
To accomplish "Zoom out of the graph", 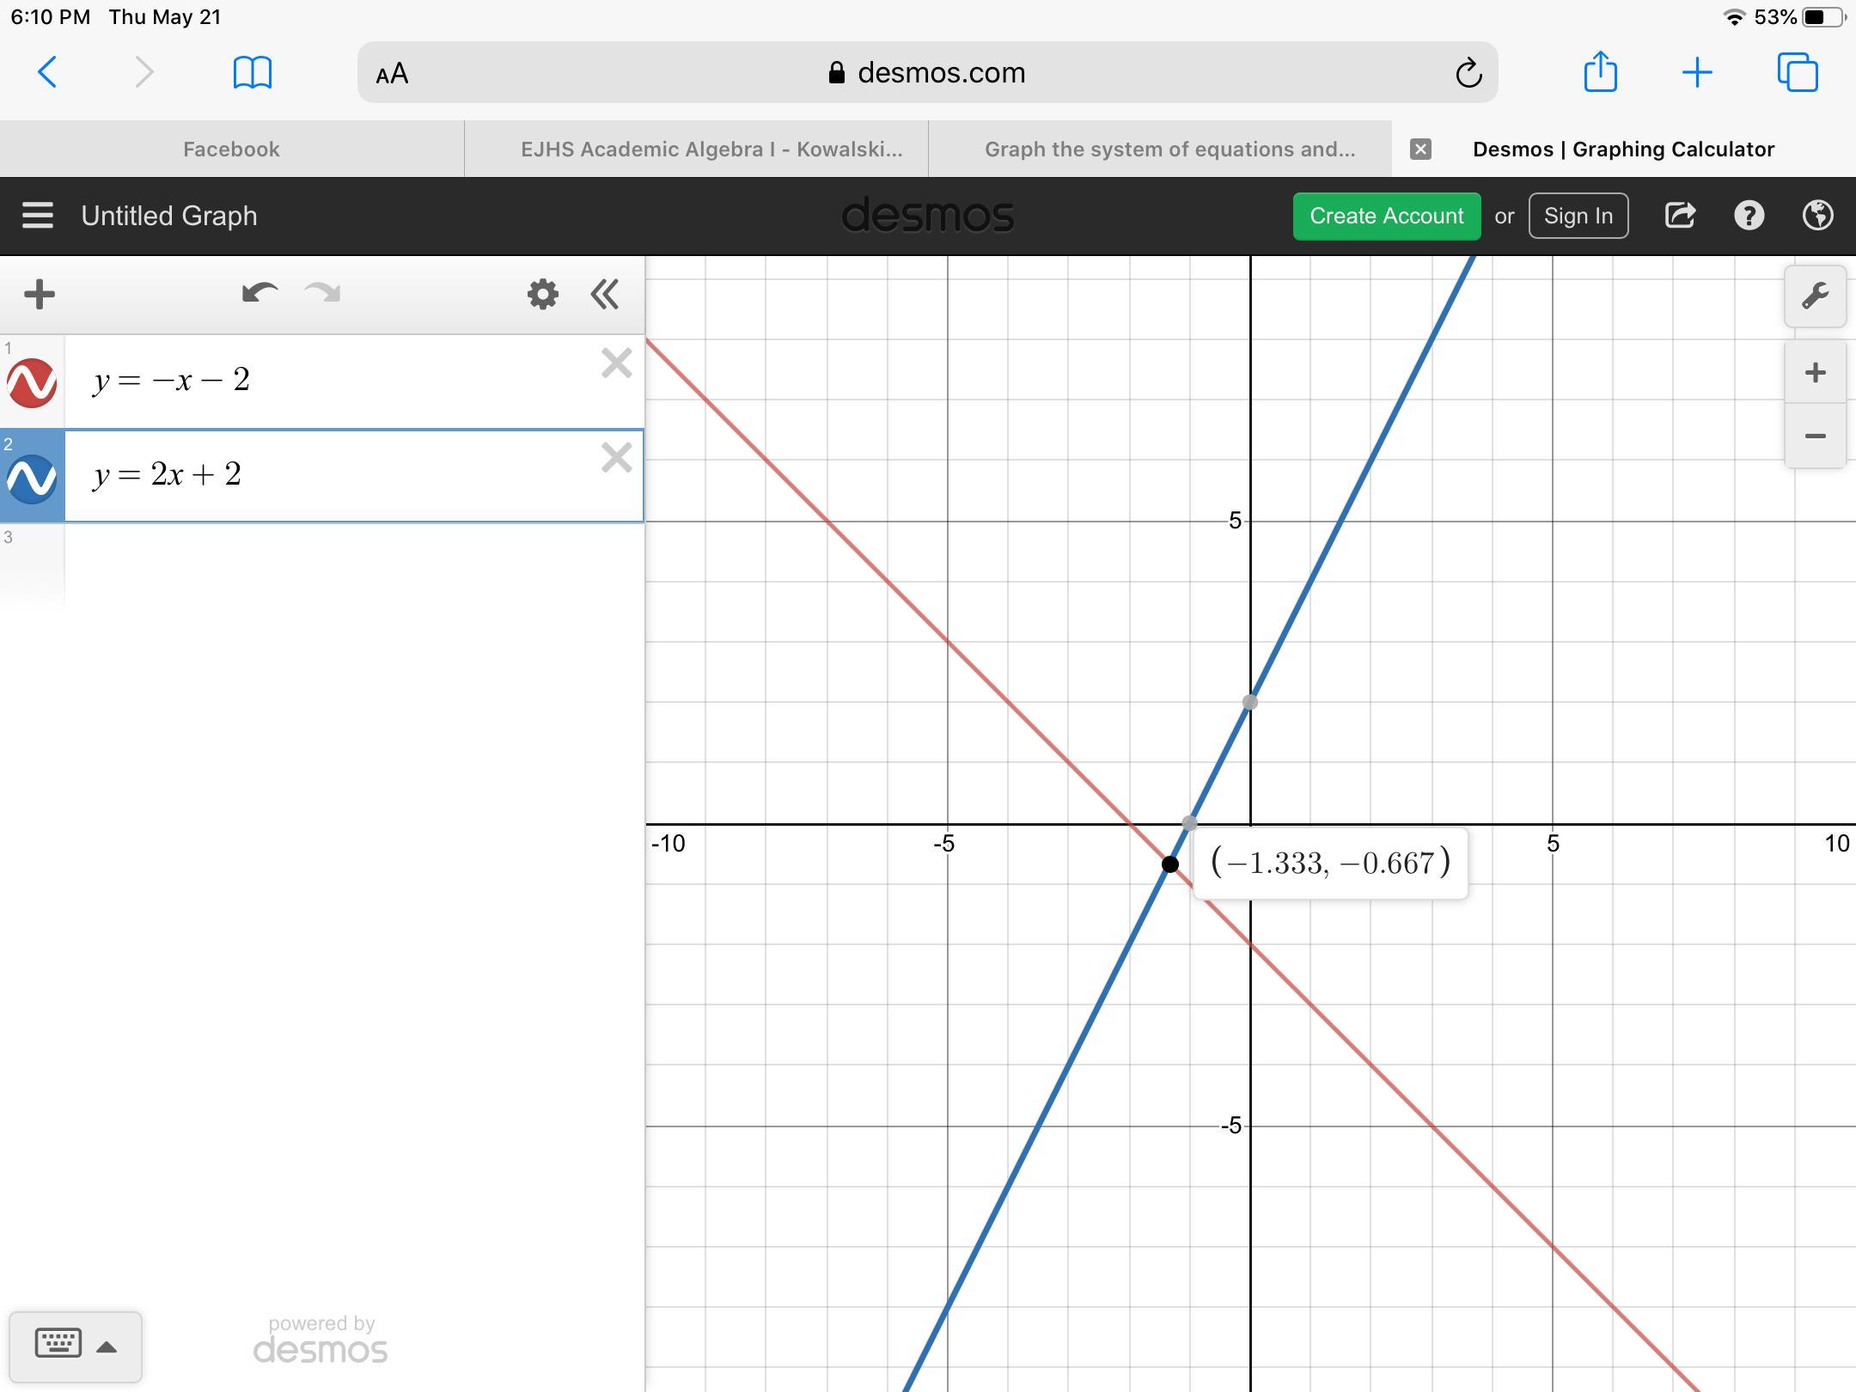I will (x=1815, y=437).
